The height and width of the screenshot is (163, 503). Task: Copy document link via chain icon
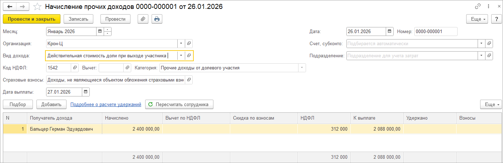click(x=478, y=6)
